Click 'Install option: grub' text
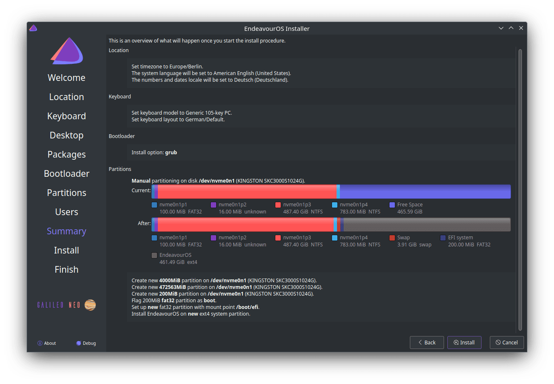 [154, 153]
